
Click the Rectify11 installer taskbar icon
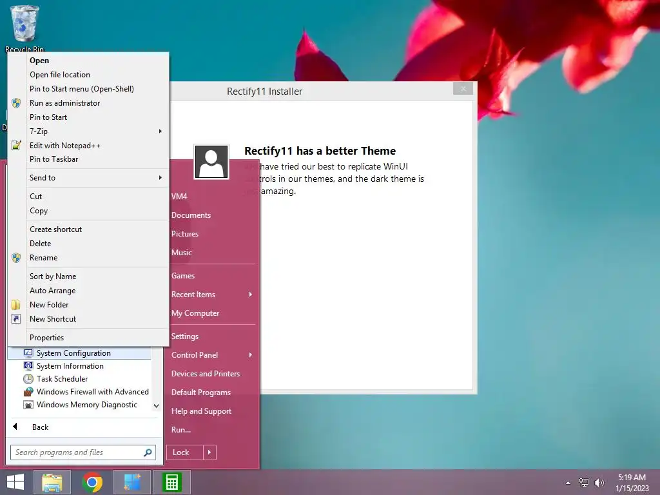(132, 482)
